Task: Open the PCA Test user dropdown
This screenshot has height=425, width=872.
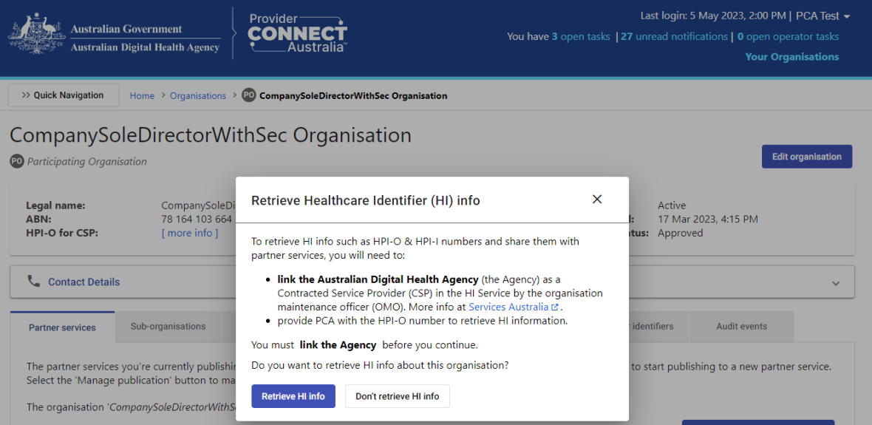Action: (x=823, y=16)
